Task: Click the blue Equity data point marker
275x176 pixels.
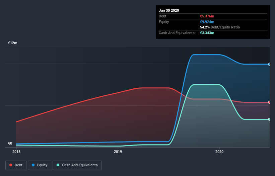Action: tap(269, 64)
